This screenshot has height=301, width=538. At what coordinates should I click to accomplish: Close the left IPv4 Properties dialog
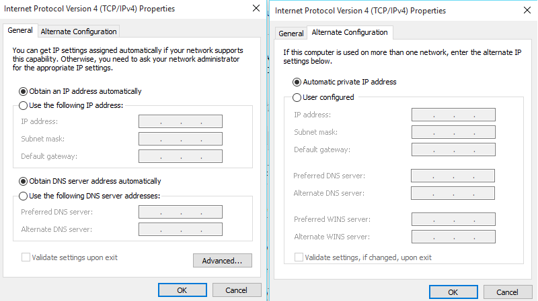point(256,8)
